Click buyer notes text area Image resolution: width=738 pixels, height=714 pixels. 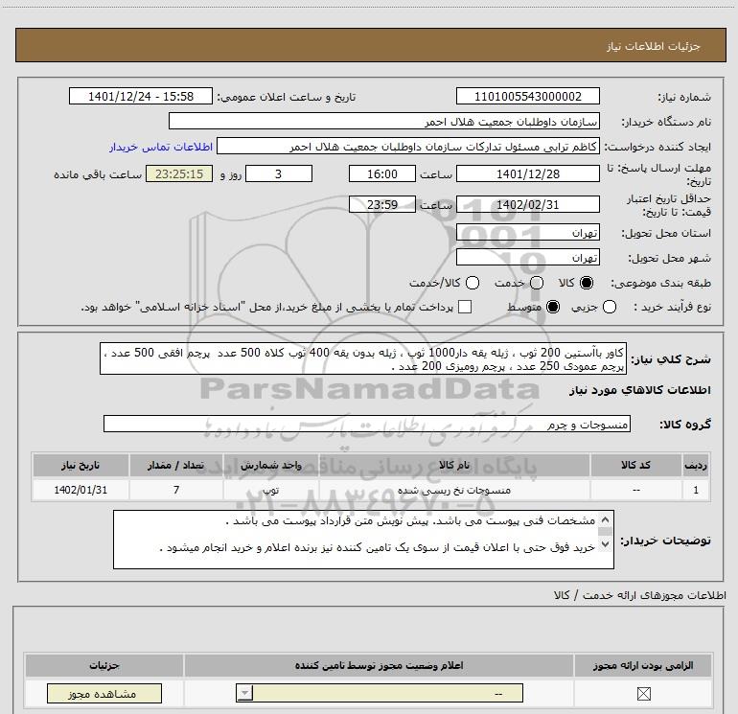click(x=363, y=540)
